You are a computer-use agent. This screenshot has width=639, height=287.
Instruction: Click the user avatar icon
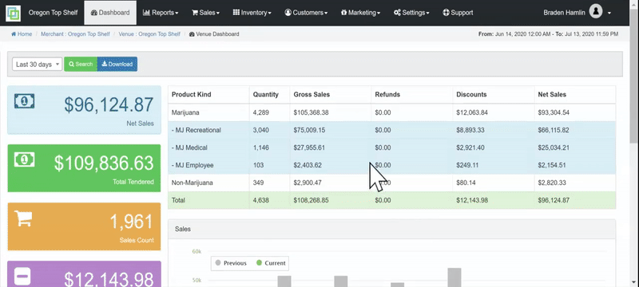pos(595,12)
